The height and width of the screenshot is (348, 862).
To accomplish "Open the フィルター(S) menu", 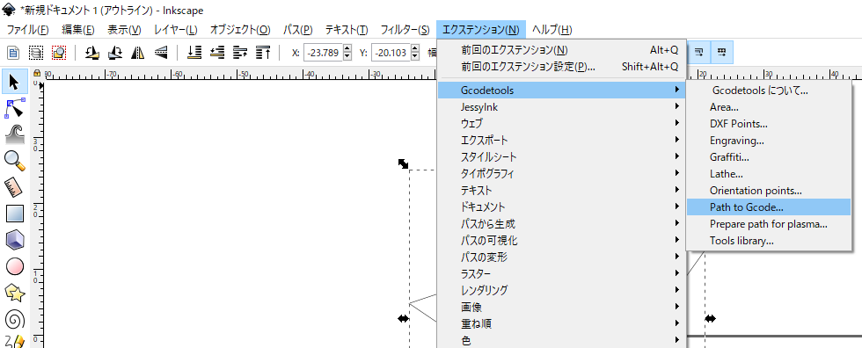I will click(x=405, y=29).
